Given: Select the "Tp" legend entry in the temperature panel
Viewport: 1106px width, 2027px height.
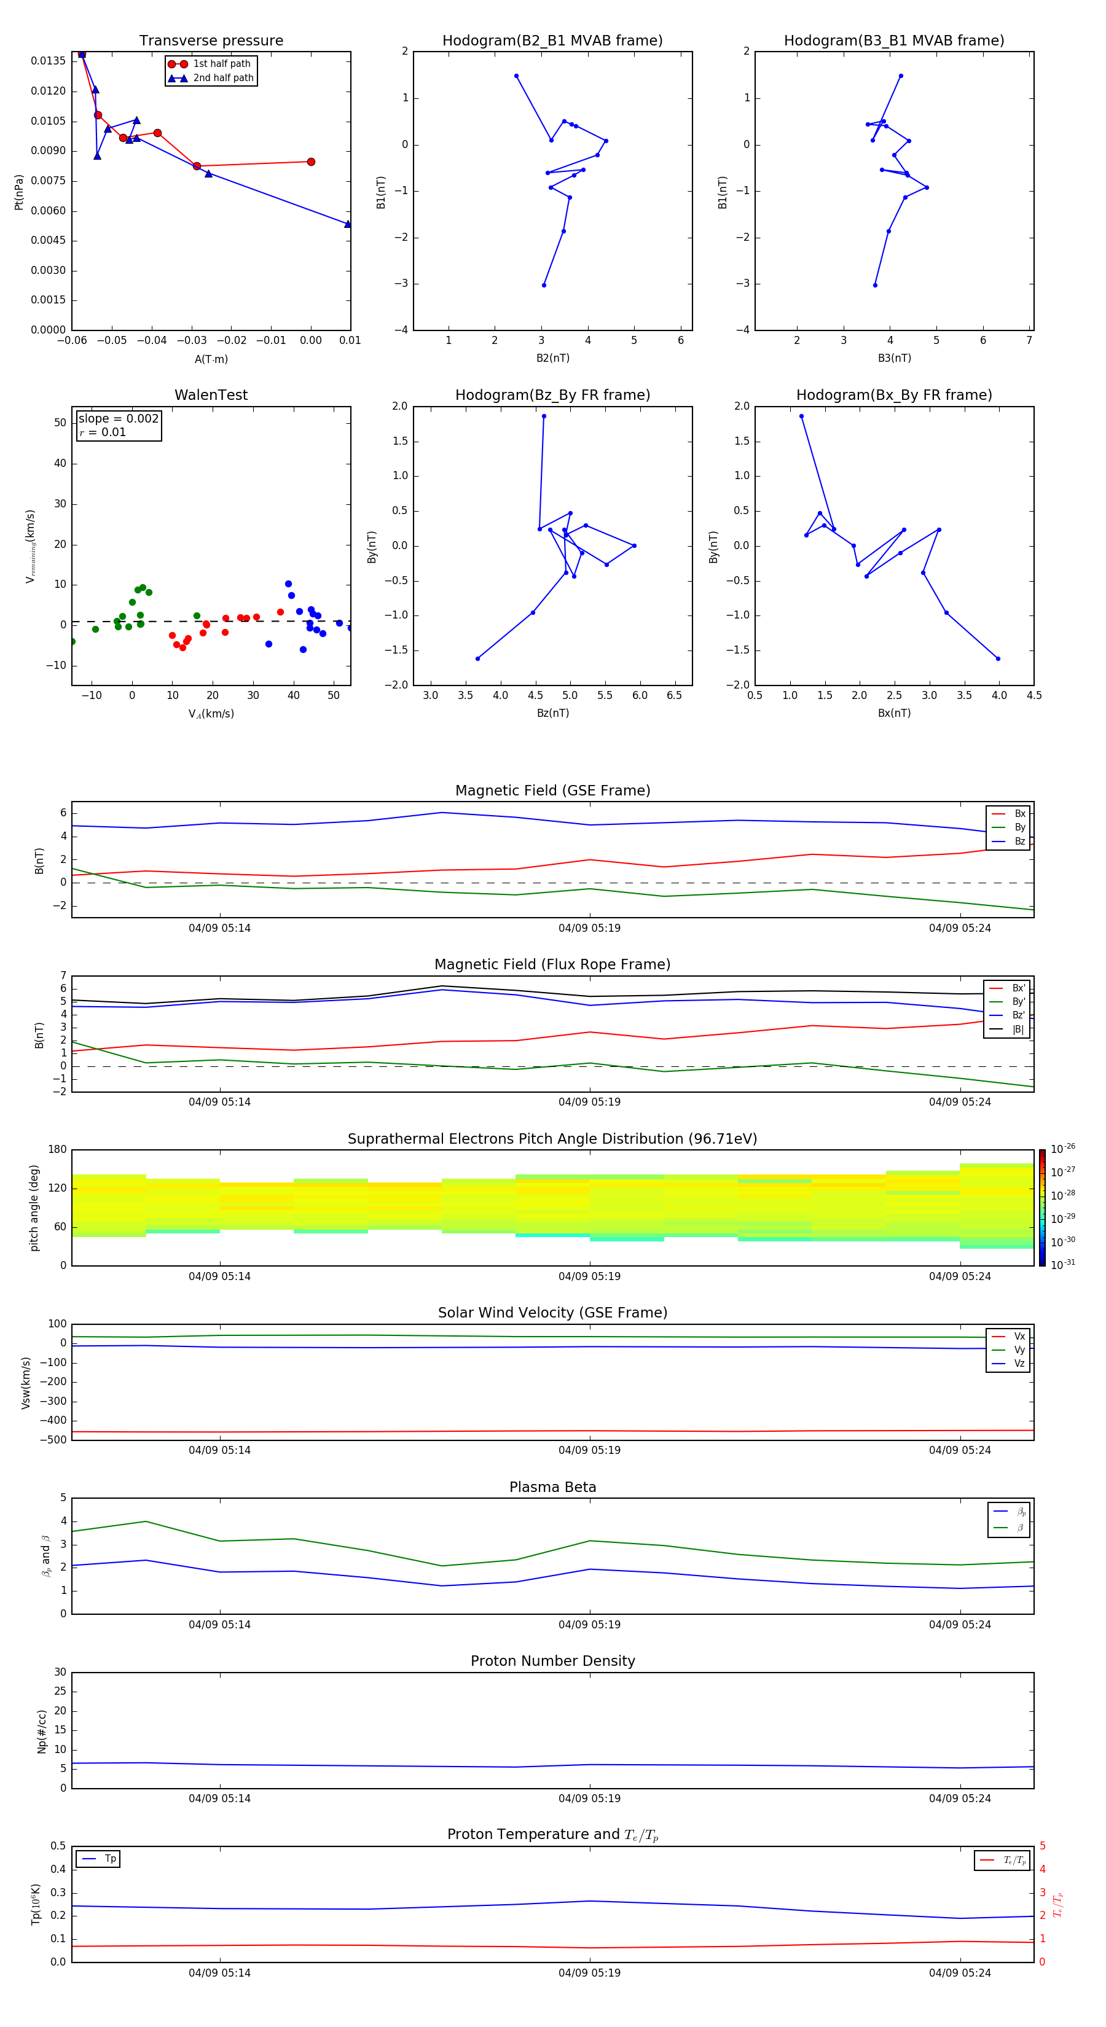Looking at the screenshot, I should (98, 1859).
